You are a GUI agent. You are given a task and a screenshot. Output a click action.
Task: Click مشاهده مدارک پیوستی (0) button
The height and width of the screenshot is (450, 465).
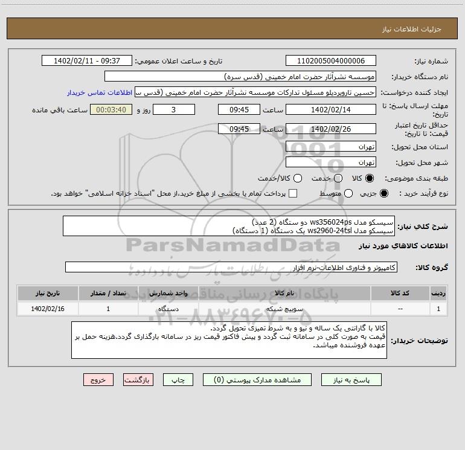tap(257, 380)
